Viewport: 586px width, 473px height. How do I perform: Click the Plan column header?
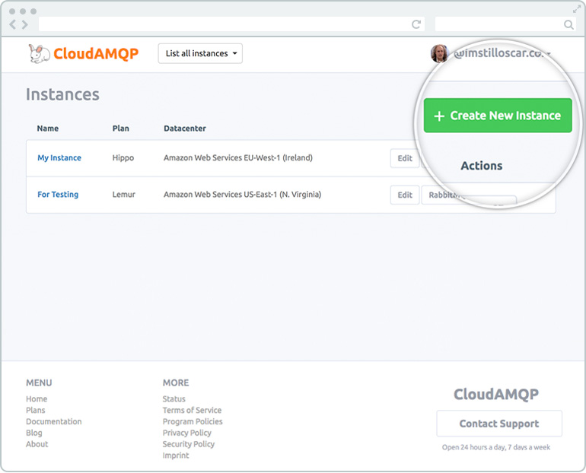(121, 129)
